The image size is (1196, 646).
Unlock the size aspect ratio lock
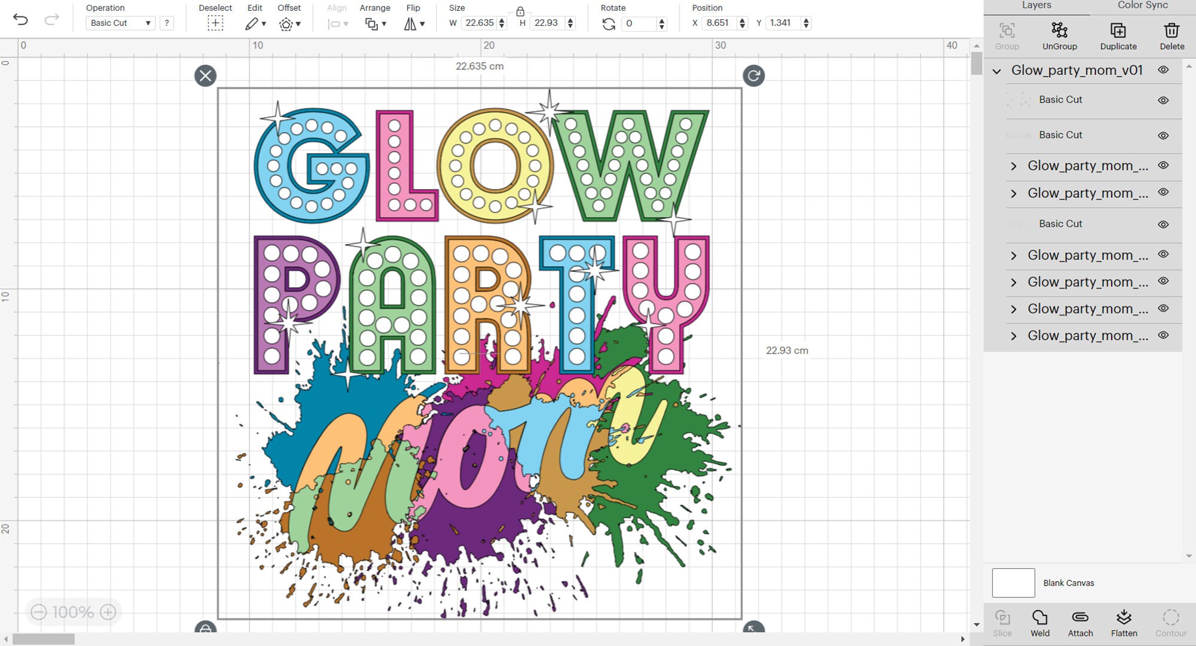(519, 10)
